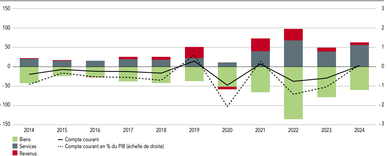Click the dotted line's lowest point in 2020
This screenshot has width=388, height=156.
point(227,106)
